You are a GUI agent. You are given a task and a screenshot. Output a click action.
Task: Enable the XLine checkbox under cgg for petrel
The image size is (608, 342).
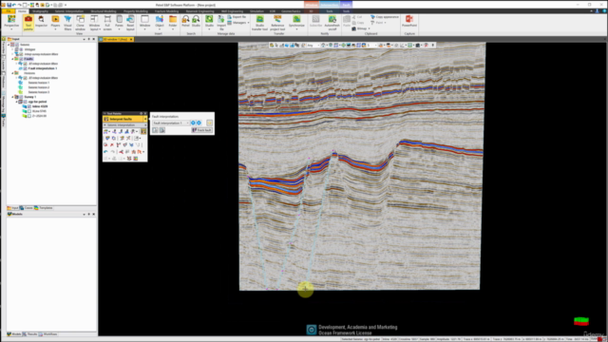pos(29,111)
